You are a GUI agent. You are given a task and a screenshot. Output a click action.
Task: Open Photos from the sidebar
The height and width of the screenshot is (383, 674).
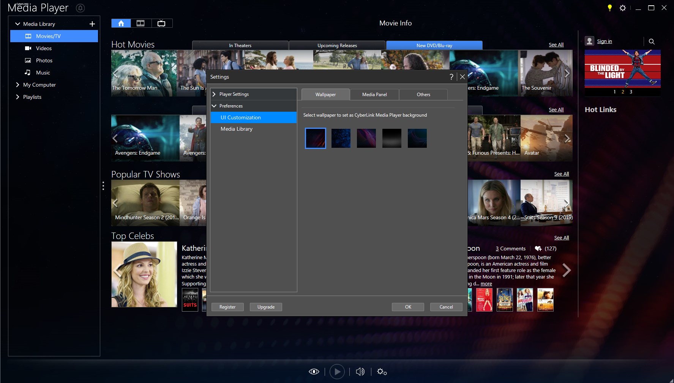click(44, 60)
